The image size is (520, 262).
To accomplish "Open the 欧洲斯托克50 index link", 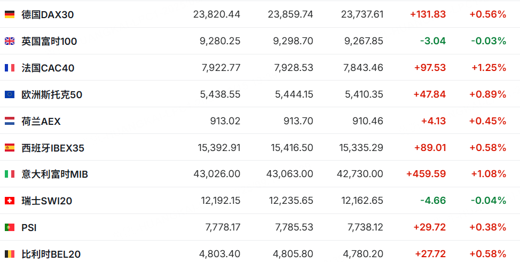I will click(52, 94).
